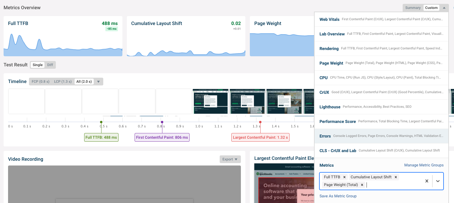
Task: Choose the Page Weight metric group
Action: (x=381, y=63)
